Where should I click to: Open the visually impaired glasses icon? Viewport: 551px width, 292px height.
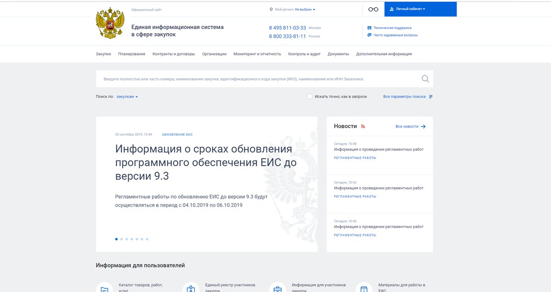[373, 9]
